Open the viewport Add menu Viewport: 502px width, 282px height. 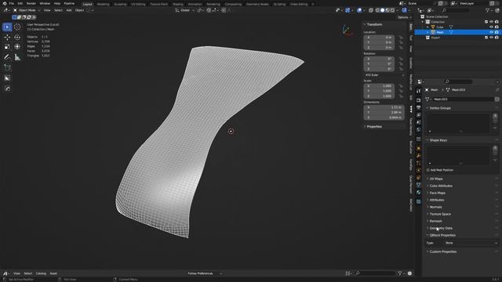pyautogui.click(x=69, y=10)
